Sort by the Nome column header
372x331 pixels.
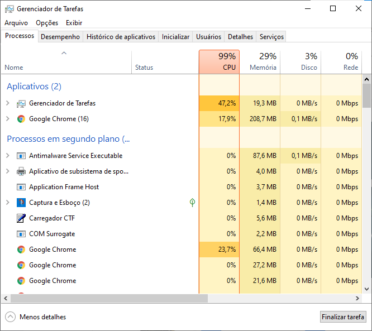coord(66,62)
